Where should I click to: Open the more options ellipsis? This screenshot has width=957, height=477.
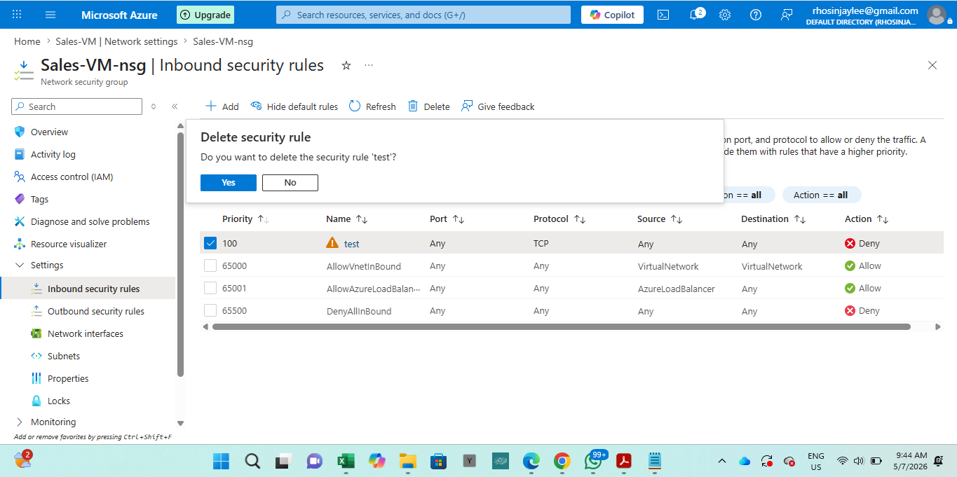pyautogui.click(x=369, y=65)
